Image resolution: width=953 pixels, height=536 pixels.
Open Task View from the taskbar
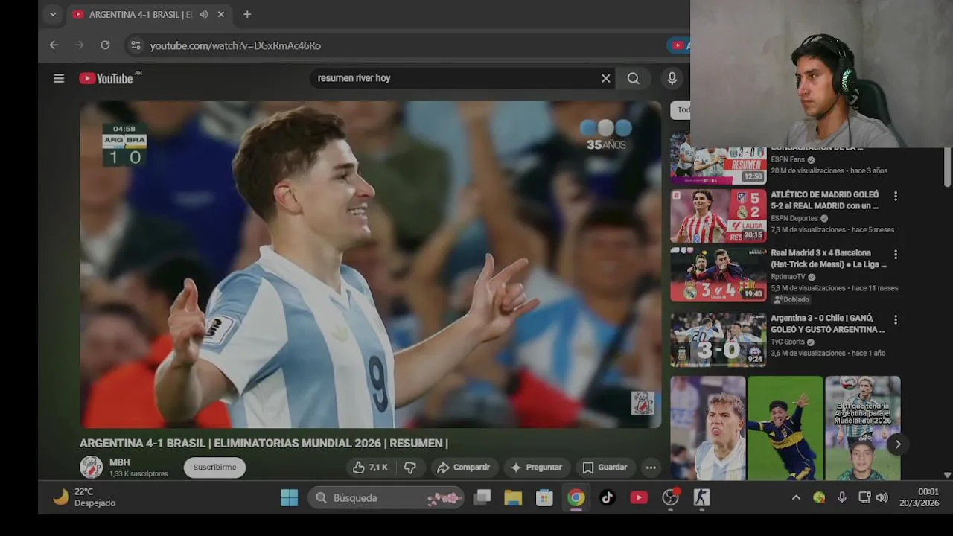pyautogui.click(x=482, y=497)
